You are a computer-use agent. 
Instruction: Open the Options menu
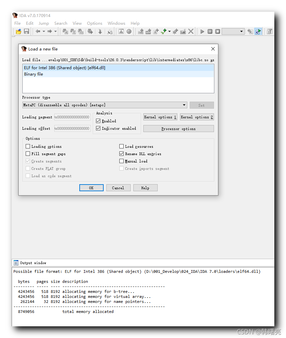click(x=94, y=23)
